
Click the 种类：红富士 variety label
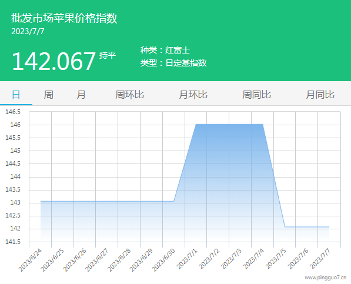(x=165, y=50)
